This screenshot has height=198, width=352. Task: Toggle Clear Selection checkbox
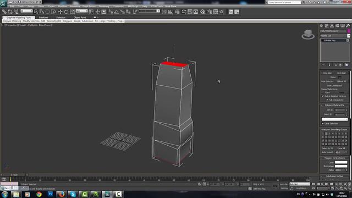pos(323,124)
